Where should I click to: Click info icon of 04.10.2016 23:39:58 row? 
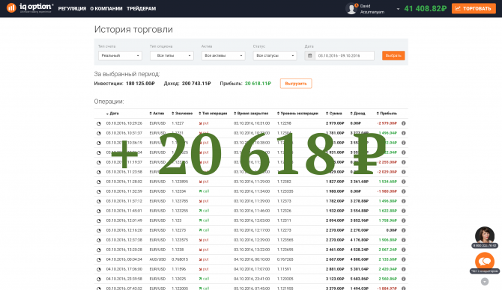pyautogui.click(x=403, y=279)
